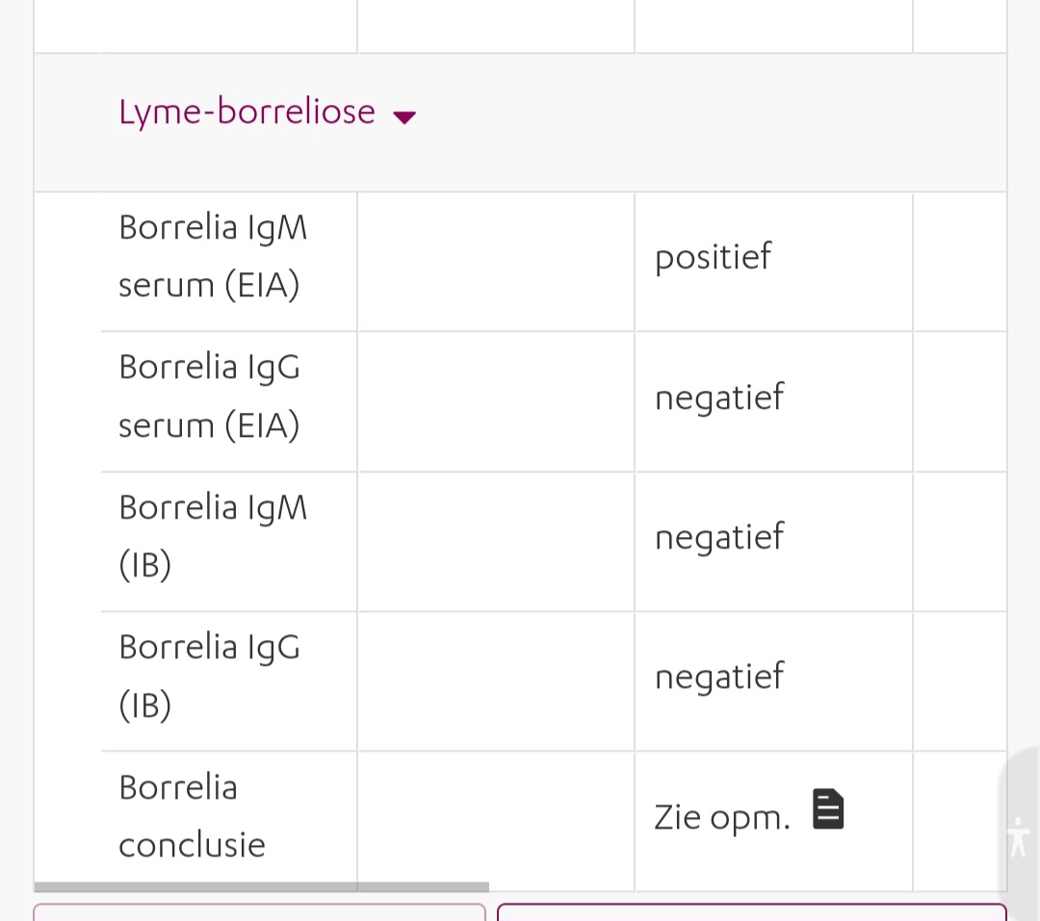The width and height of the screenshot is (1040, 921).
Task: Click the negatief result for IgG serum (EIA)
Action: tap(719, 397)
